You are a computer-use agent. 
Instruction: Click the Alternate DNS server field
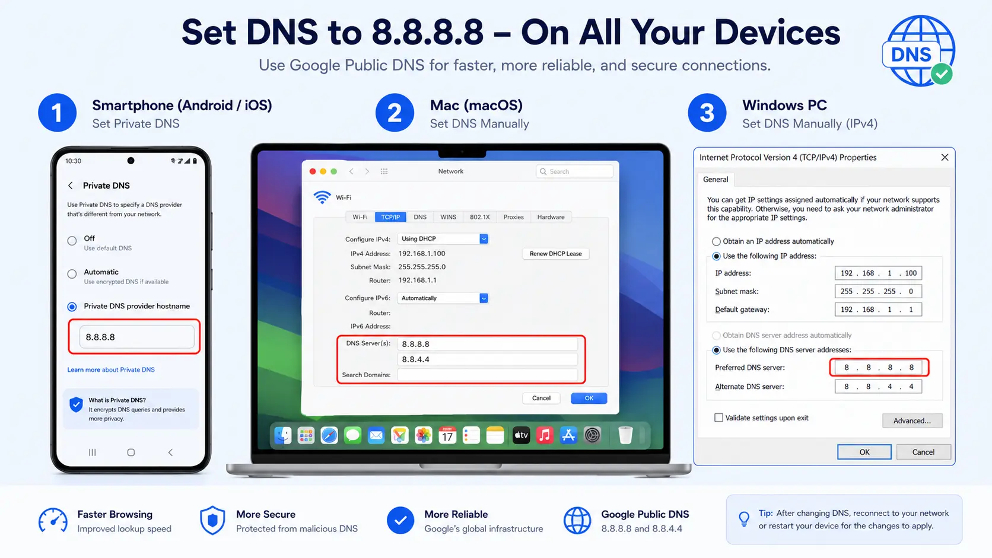pos(879,387)
